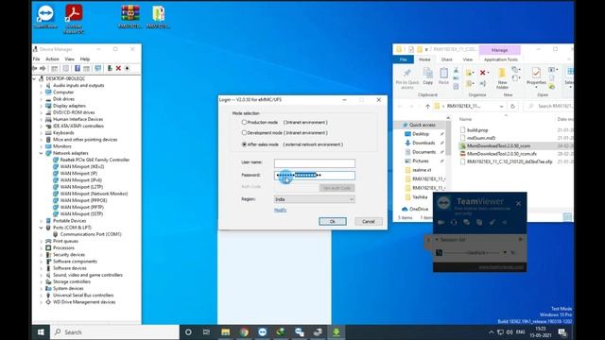Switch to Explorer Application Tools tab
The width and height of the screenshot is (605, 340).
click(501, 59)
